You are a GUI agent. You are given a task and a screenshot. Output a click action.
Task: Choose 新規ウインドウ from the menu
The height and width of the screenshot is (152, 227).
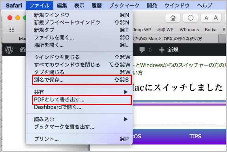point(79,15)
